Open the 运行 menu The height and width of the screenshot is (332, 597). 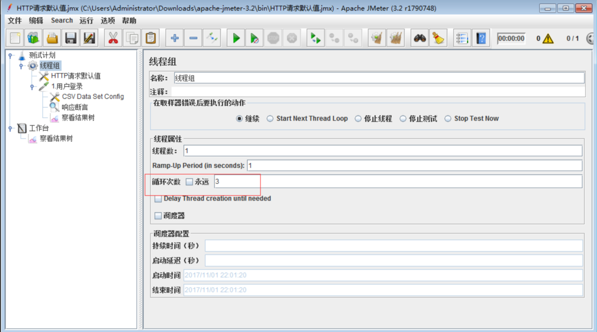(x=86, y=20)
